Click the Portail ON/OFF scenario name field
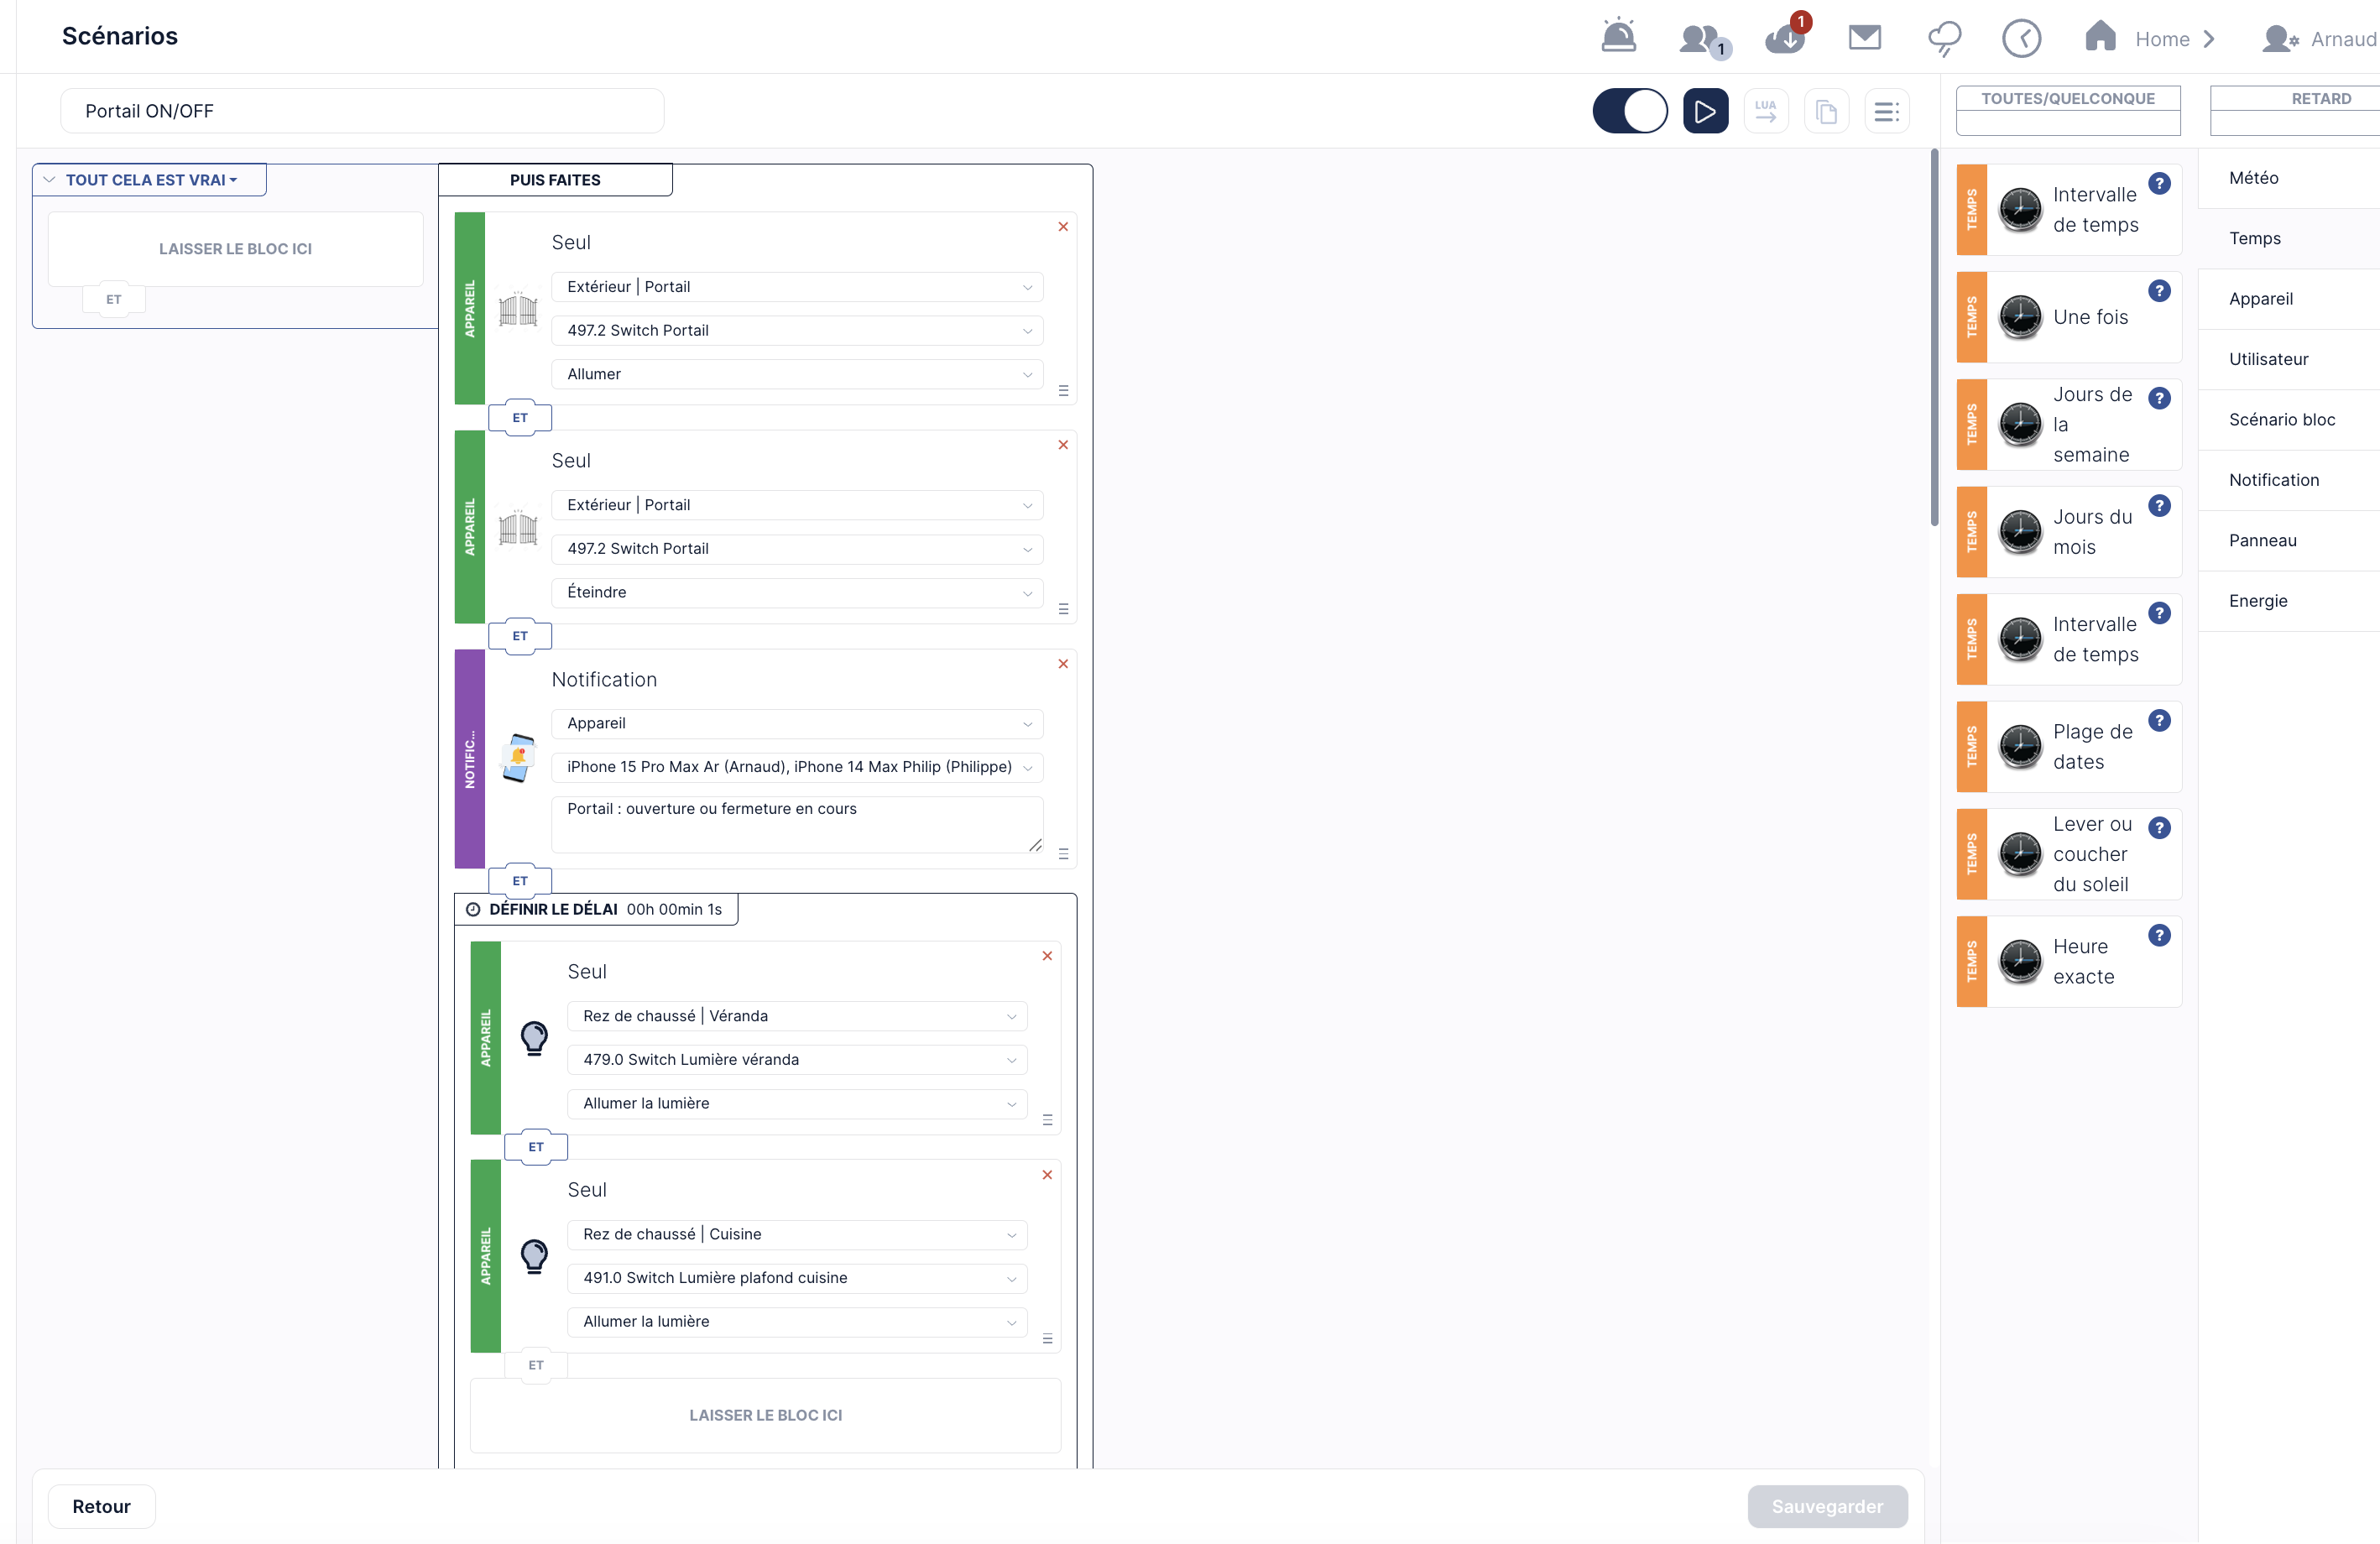This screenshot has height=1544, width=2380. coord(362,111)
